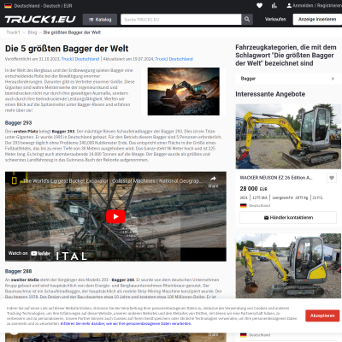Open language selector Deutschland - Deutsch | EUR
The height and width of the screenshot is (342, 342).
coord(38,6)
